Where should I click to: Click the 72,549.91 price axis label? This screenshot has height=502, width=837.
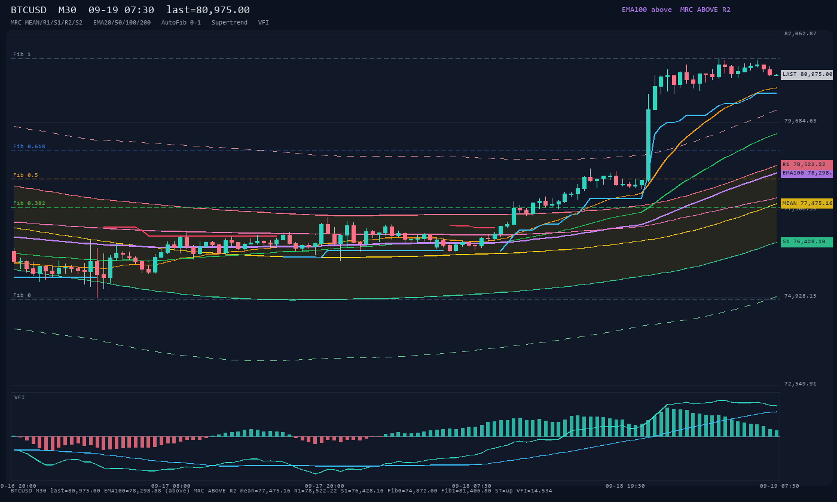(801, 384)
